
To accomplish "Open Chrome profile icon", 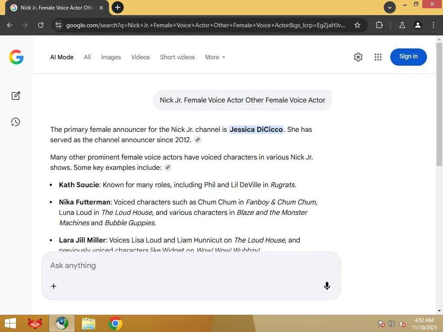I will (x=418, y=25).
